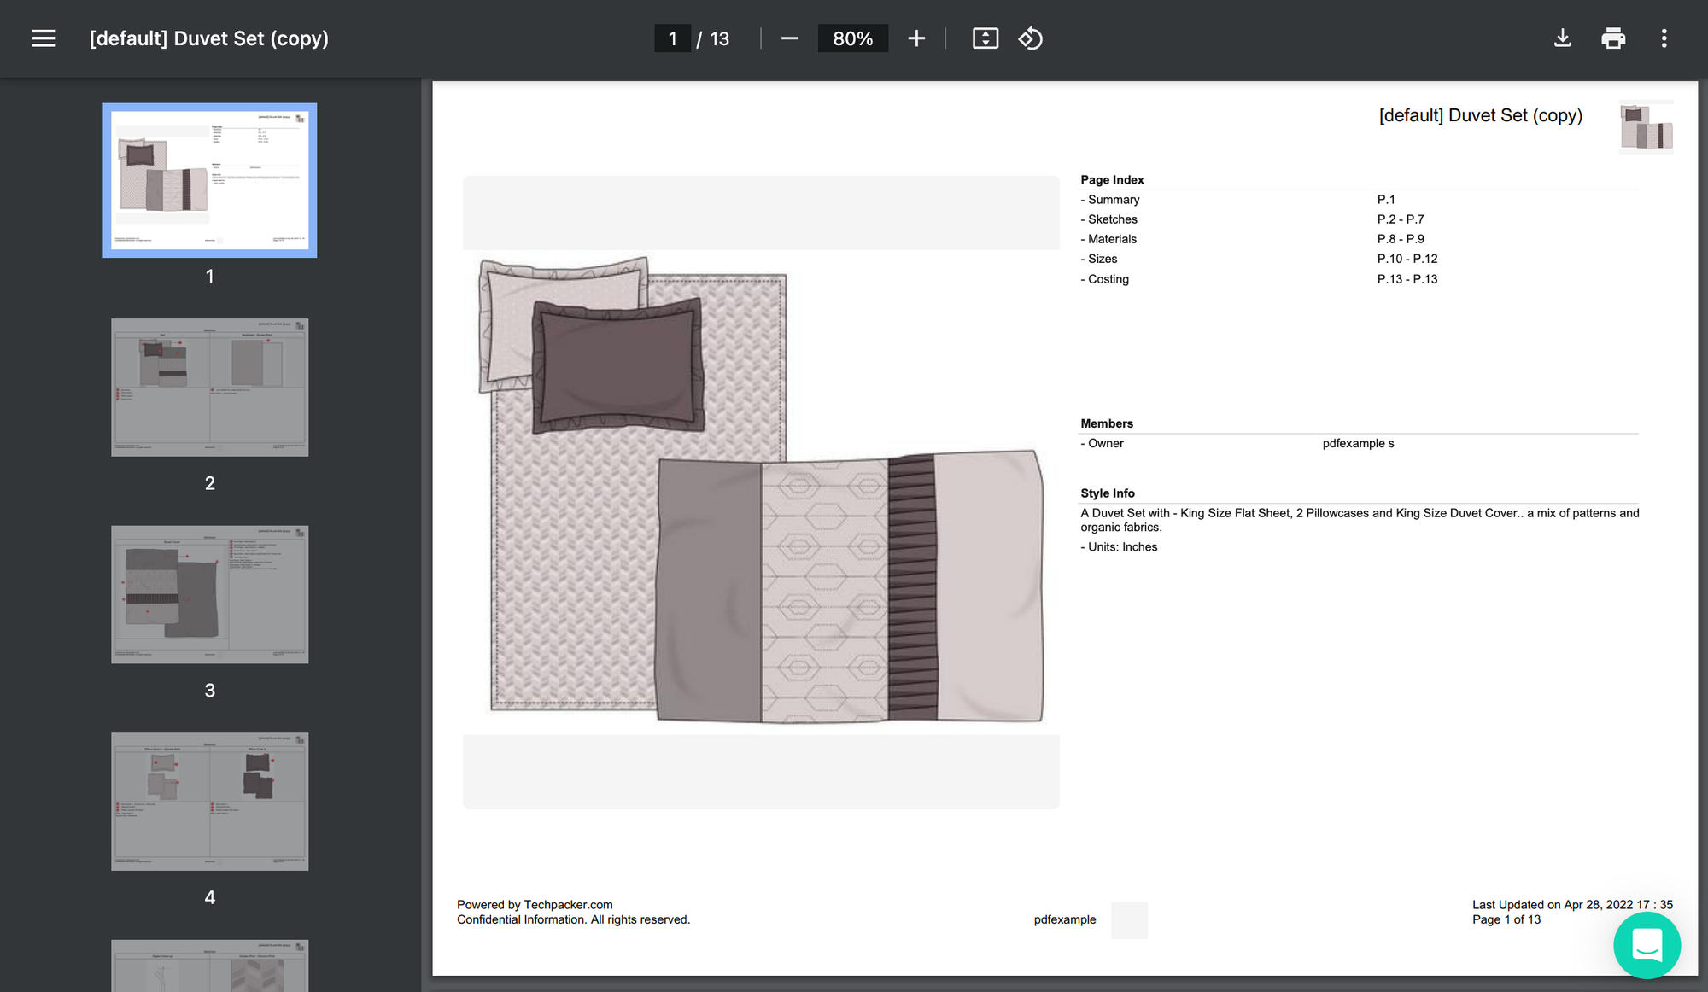Select page 2 thumbnail

[210, 388]
